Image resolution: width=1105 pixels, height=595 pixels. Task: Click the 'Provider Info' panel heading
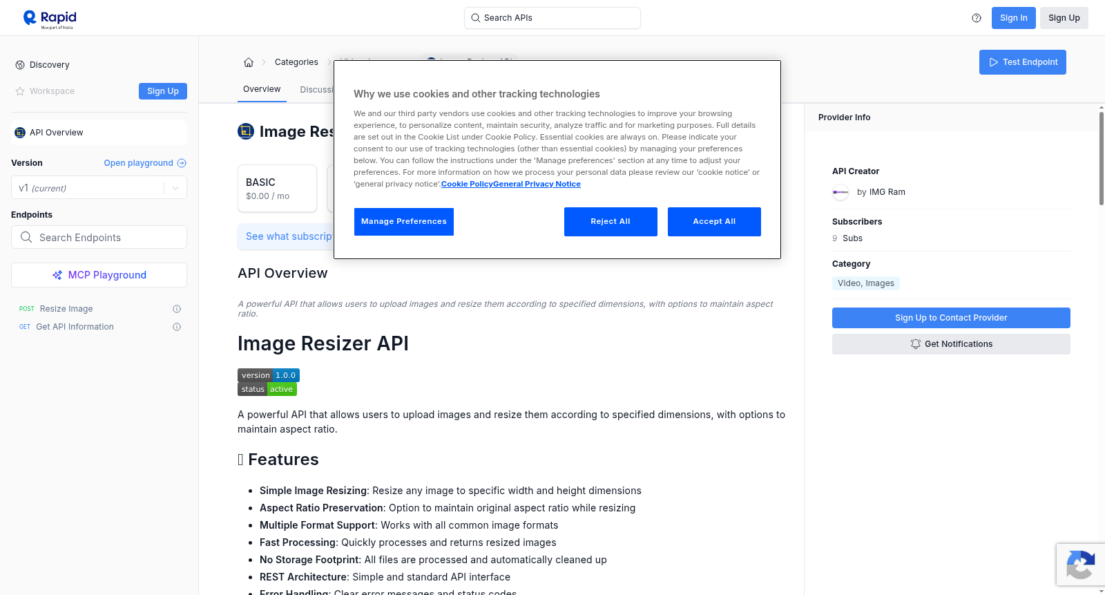[x=844, y=117]
